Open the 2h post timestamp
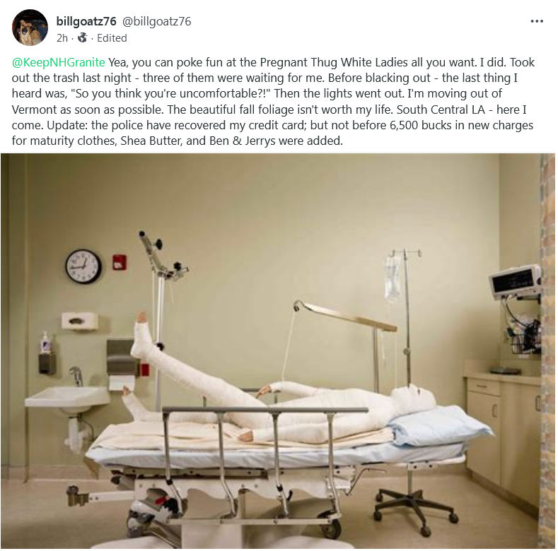The height and width of the screenshot is (551, 558). click(x=62, y=38)
